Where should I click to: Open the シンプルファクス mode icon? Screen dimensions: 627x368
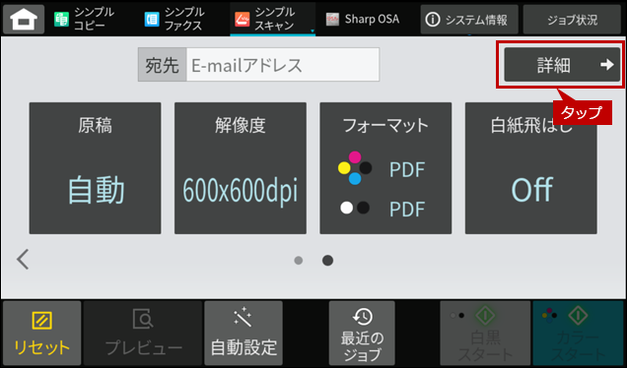point(152,19)
